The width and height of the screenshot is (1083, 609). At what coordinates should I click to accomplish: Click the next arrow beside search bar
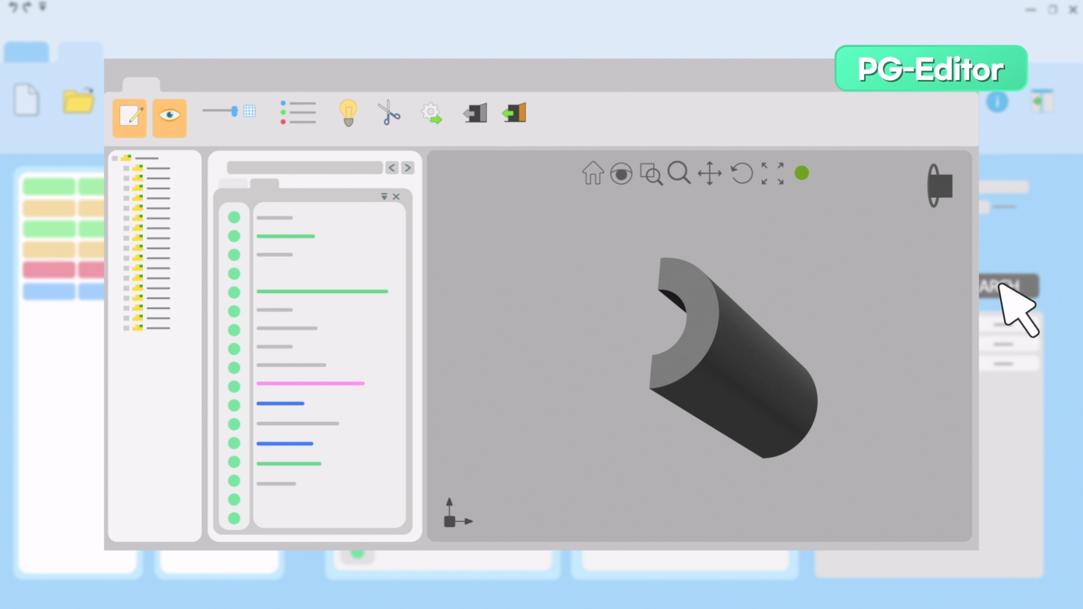pos(408,167)
